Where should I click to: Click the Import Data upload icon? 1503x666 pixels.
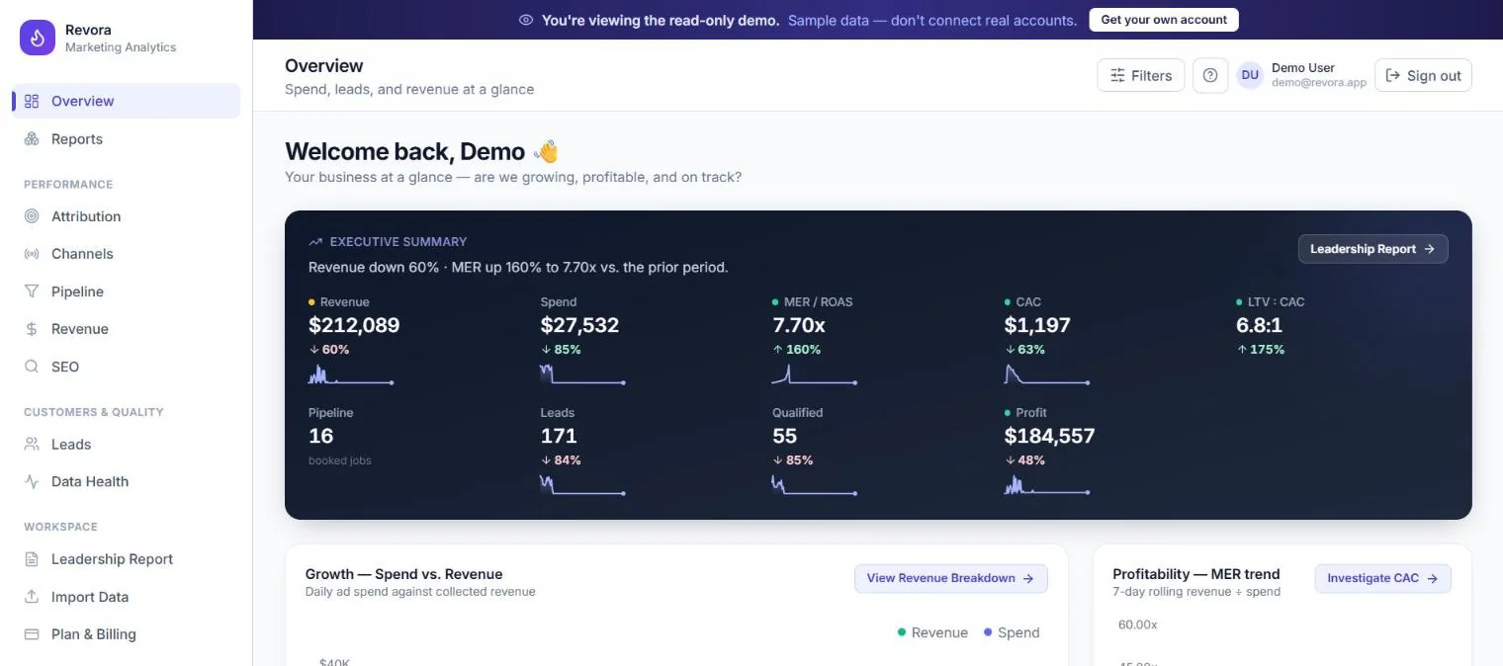tap(32, 597)
